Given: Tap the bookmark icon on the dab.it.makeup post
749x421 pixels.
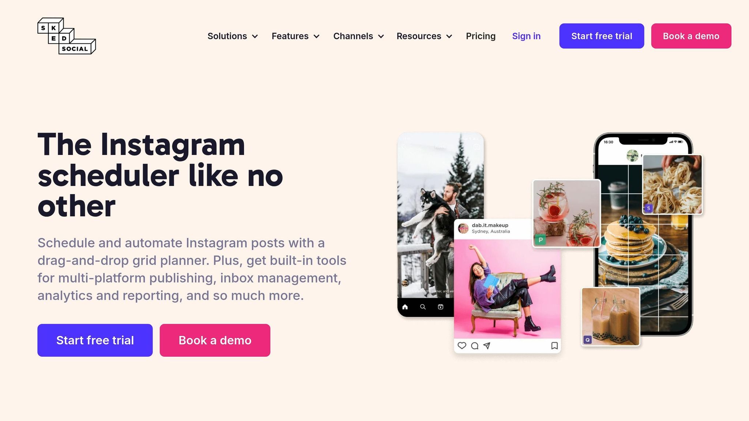Looking at the screenshot, I should pyautogui.click(x=554, y=346).
